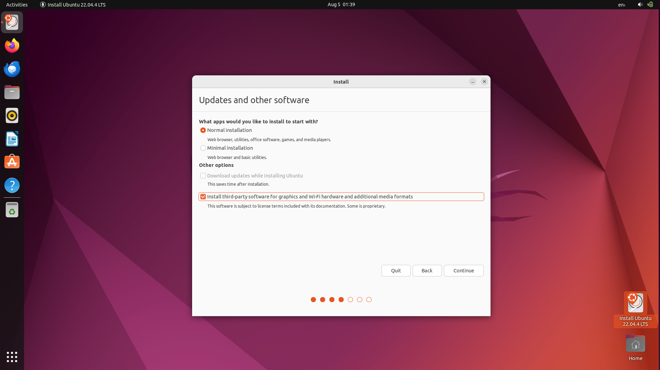Click the Quit button
The image size is (660, 370).
click(396, 271)
